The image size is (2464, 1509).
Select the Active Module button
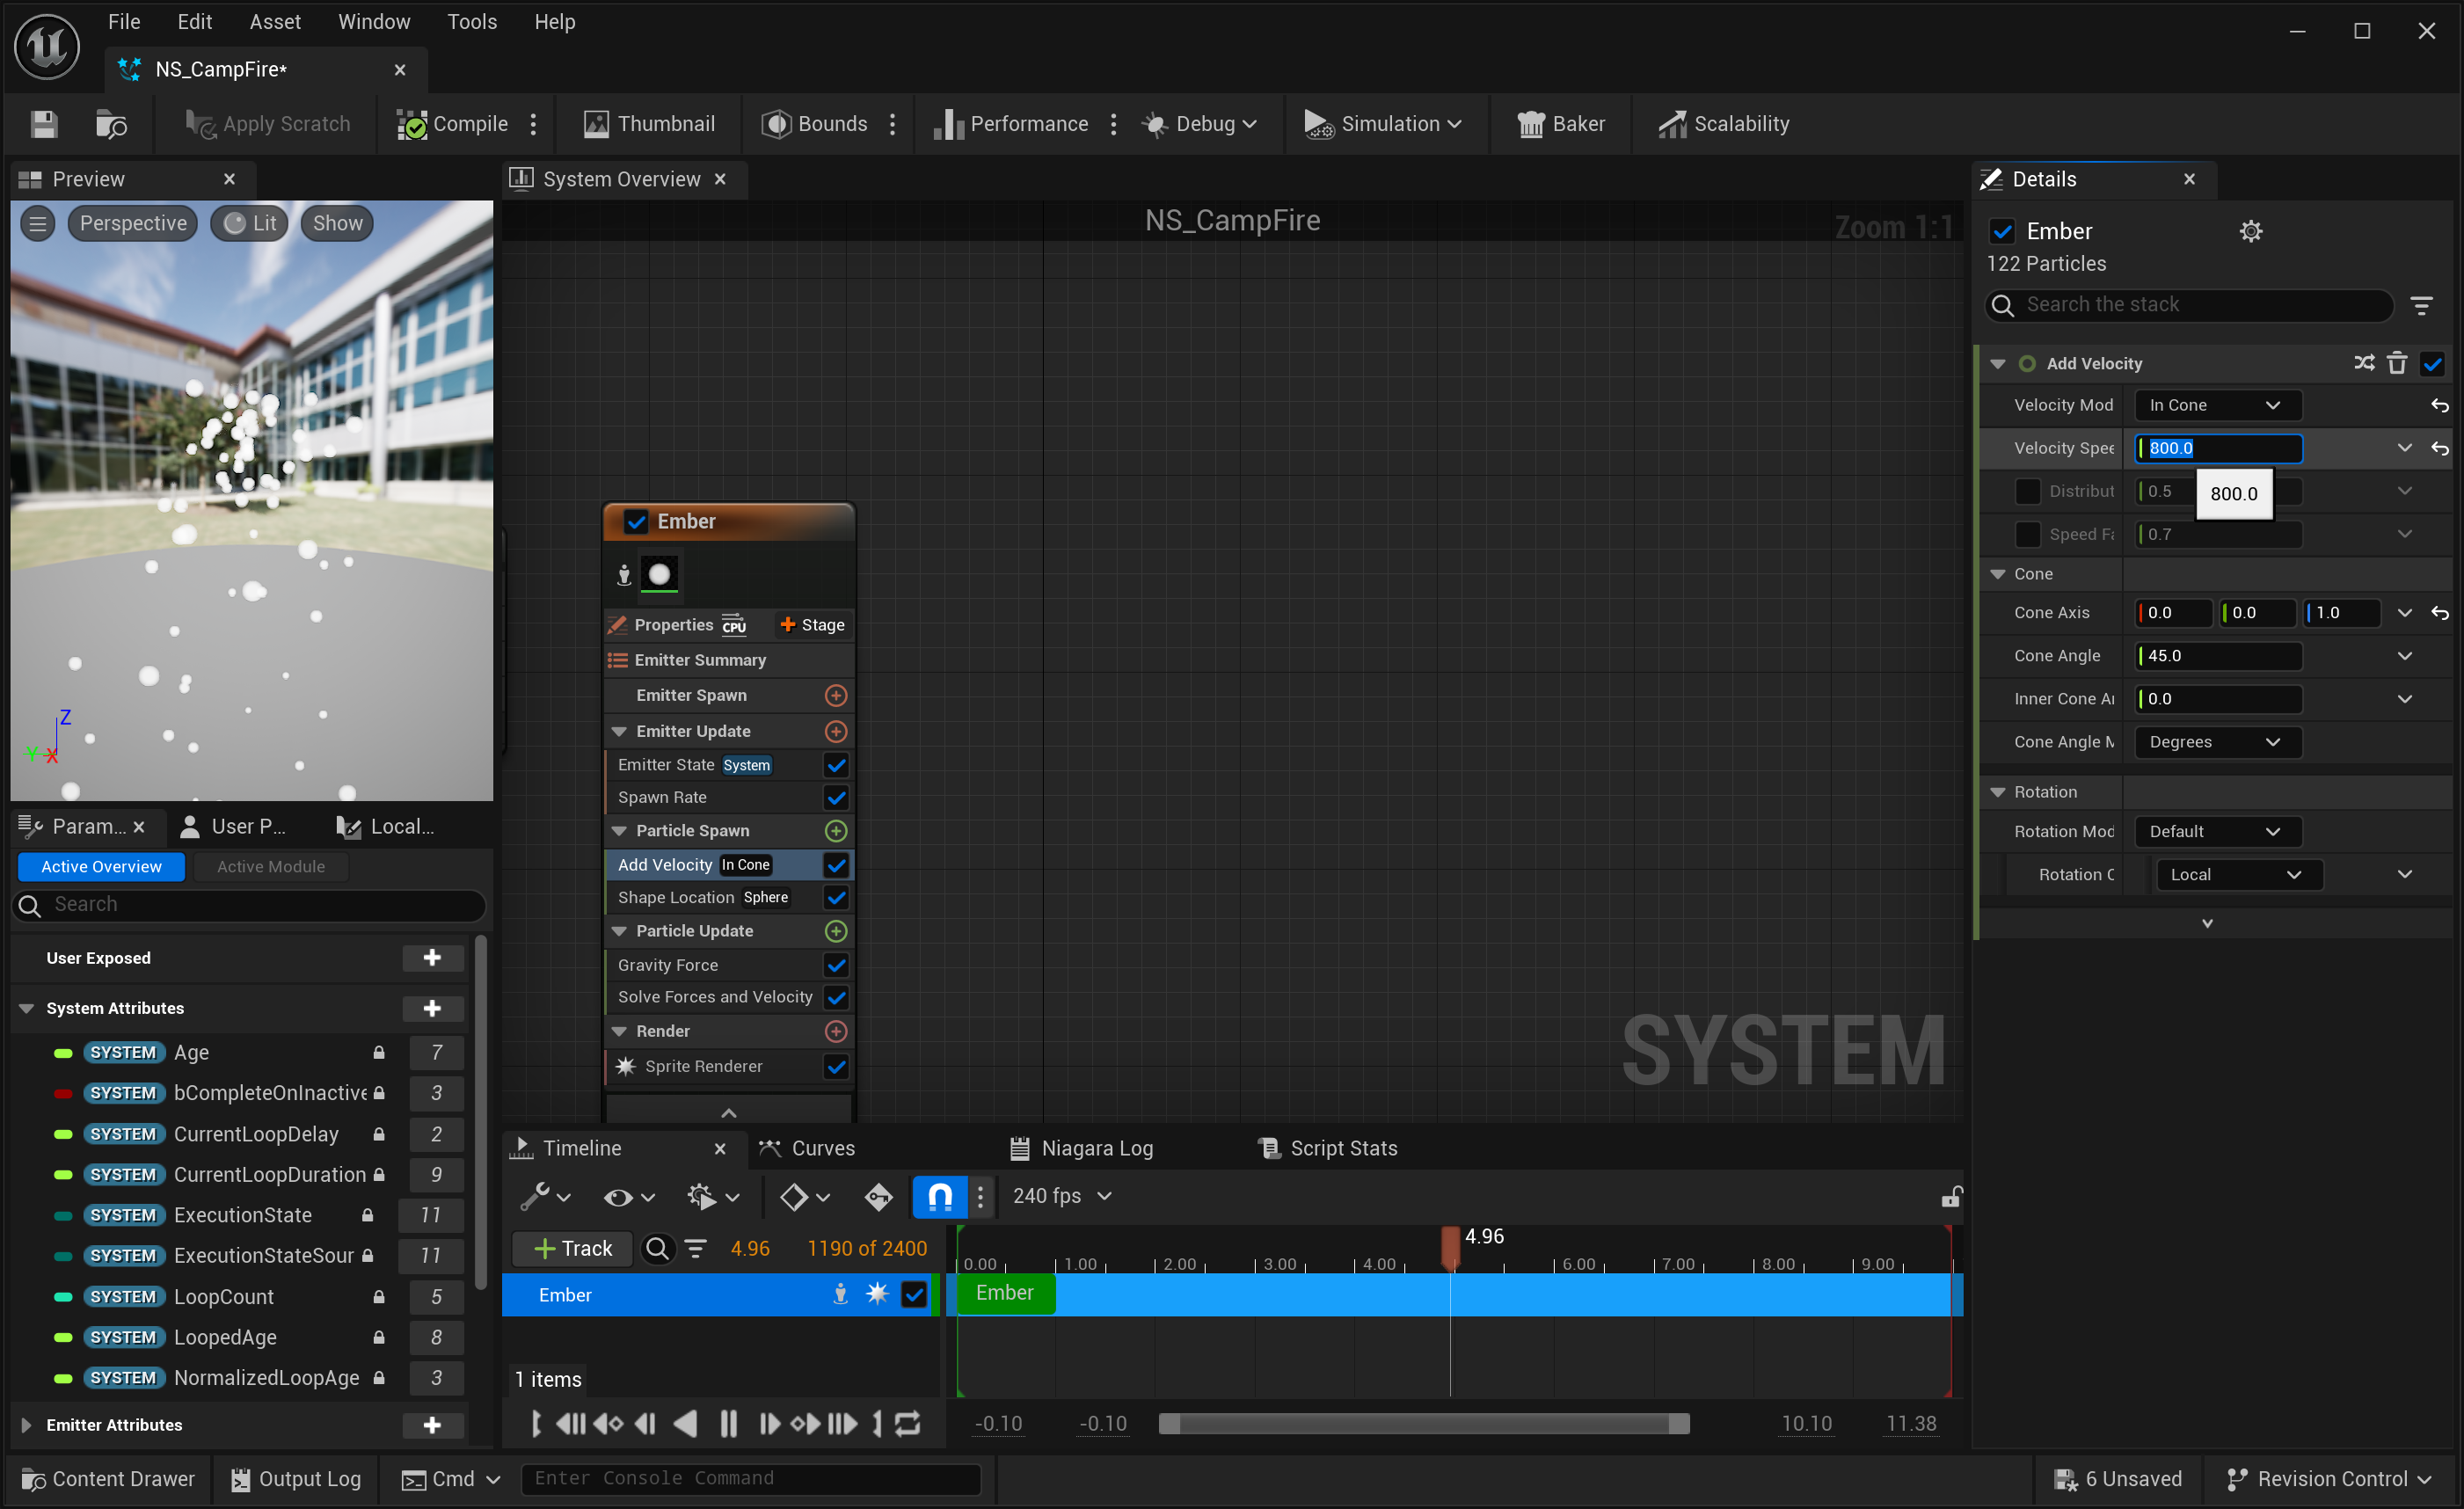tap(271, 866)
